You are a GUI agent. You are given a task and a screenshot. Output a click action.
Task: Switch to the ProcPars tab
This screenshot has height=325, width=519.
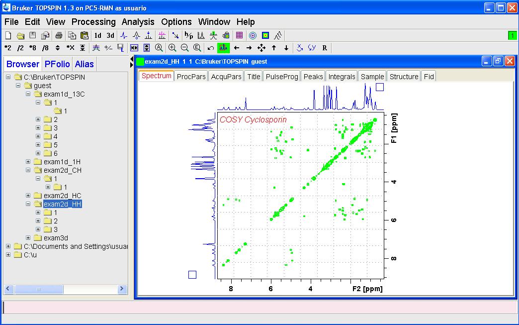[x=191, y=77]
